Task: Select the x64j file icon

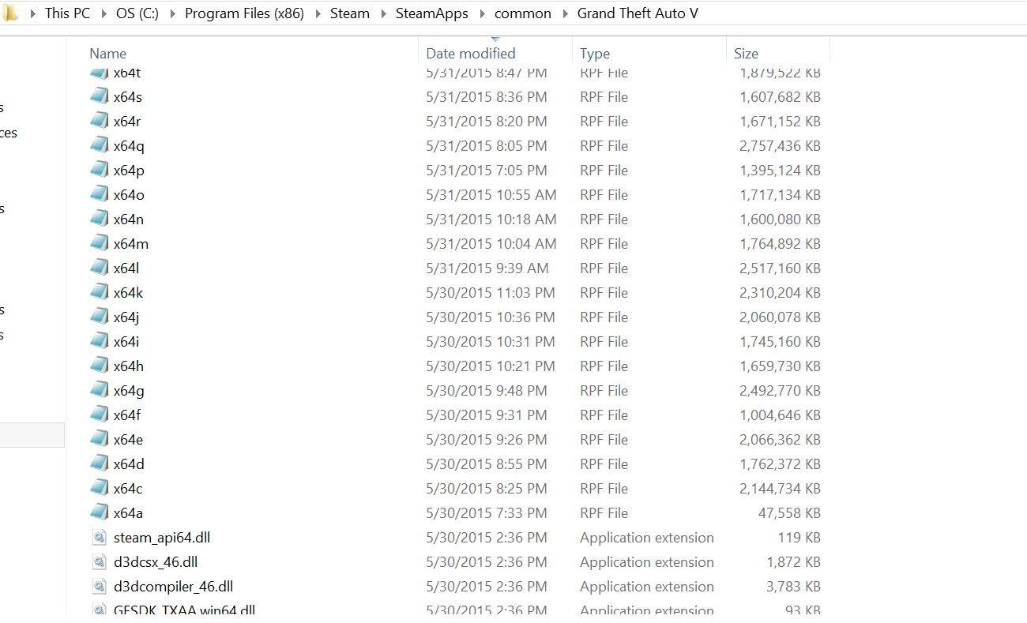Action: [x=99, y=317]
